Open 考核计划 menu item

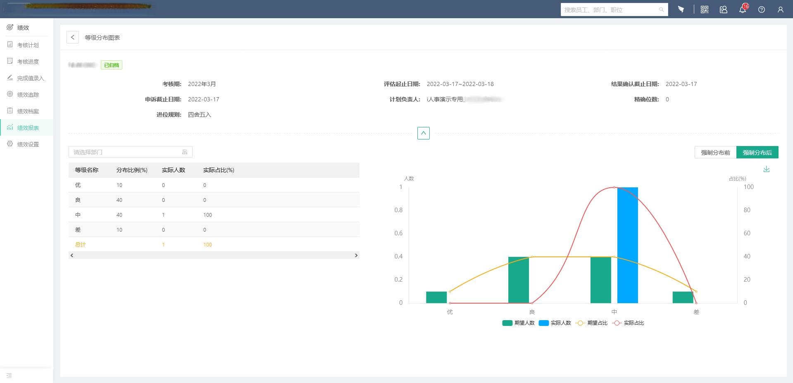coord(26,45)
